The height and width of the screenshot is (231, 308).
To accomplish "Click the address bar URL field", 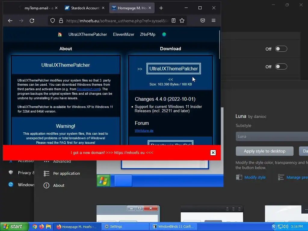I will pos(117,21).
